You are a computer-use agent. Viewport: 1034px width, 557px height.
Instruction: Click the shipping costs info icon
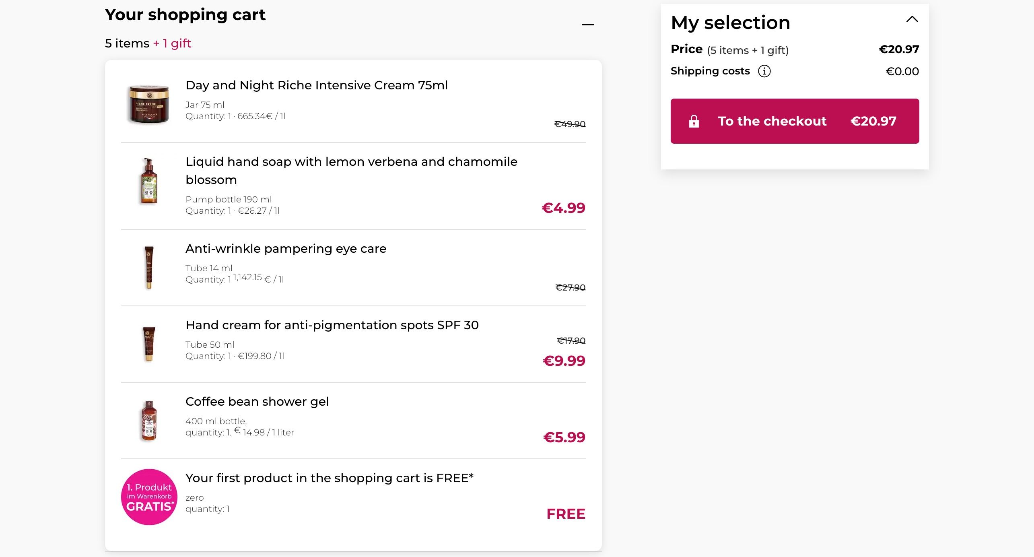coord(764,71)
